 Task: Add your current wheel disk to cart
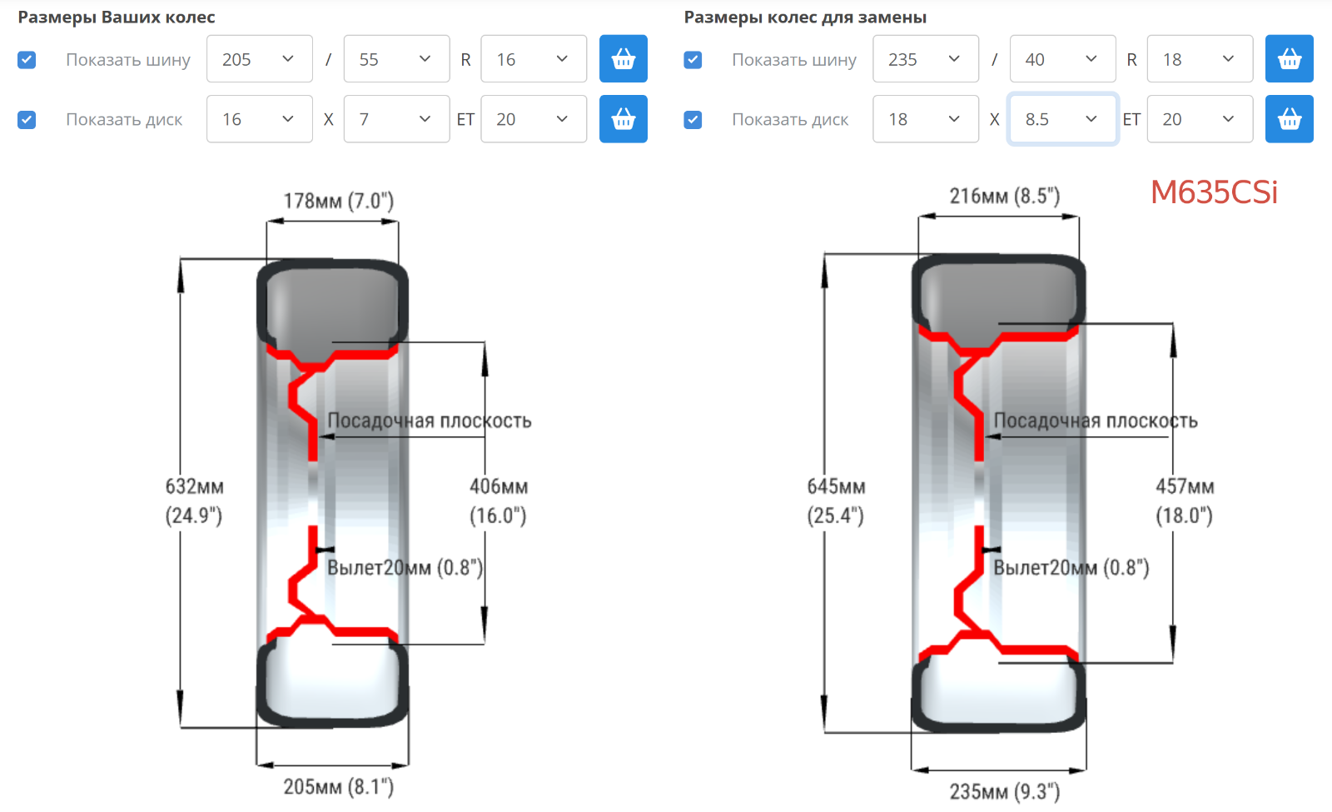[623, 119]
